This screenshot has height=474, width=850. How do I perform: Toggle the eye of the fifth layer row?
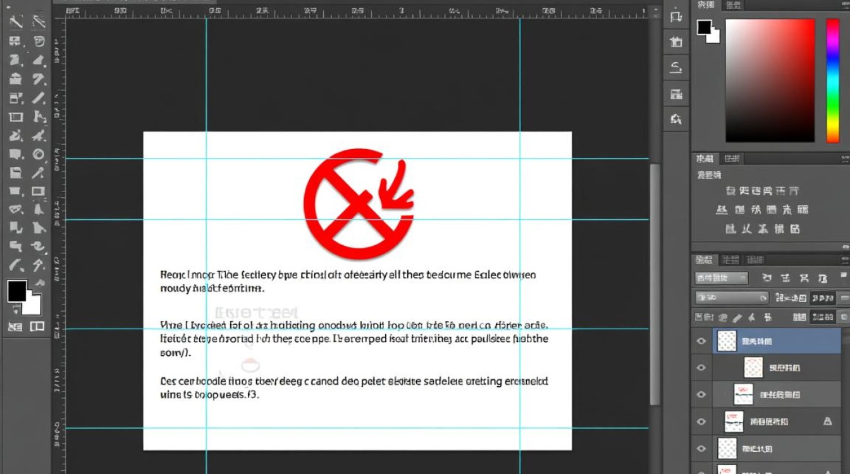point(701,448)
